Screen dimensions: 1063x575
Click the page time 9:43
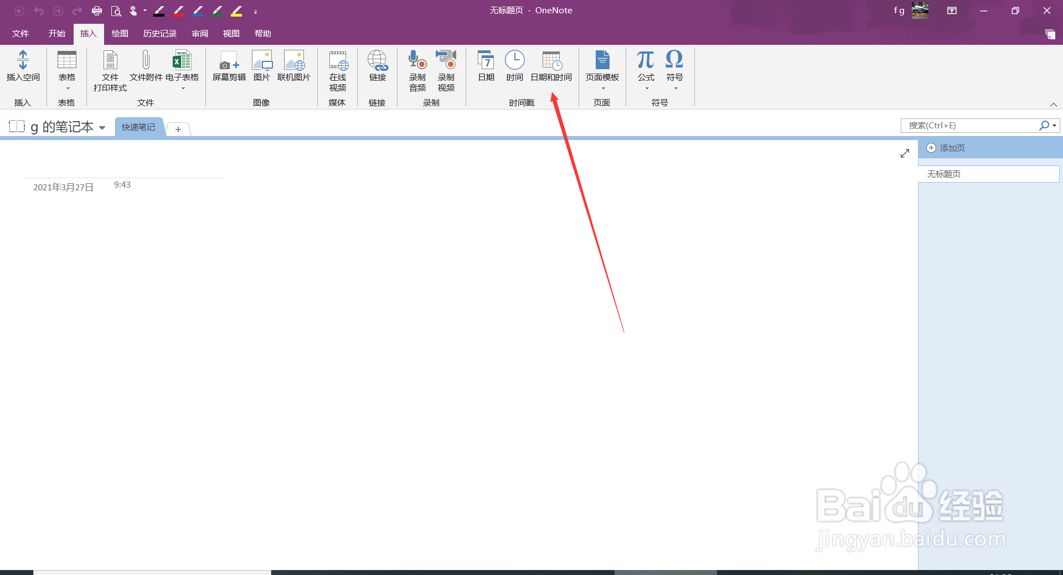122,185
